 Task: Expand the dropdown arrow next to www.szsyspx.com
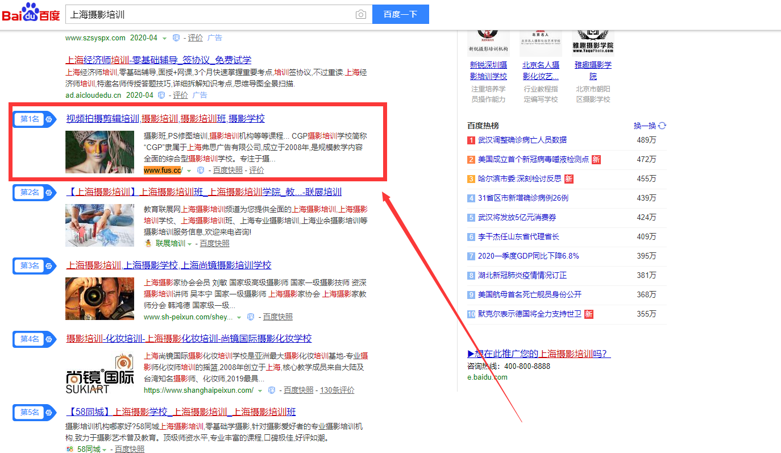click(x=164, y=39)
